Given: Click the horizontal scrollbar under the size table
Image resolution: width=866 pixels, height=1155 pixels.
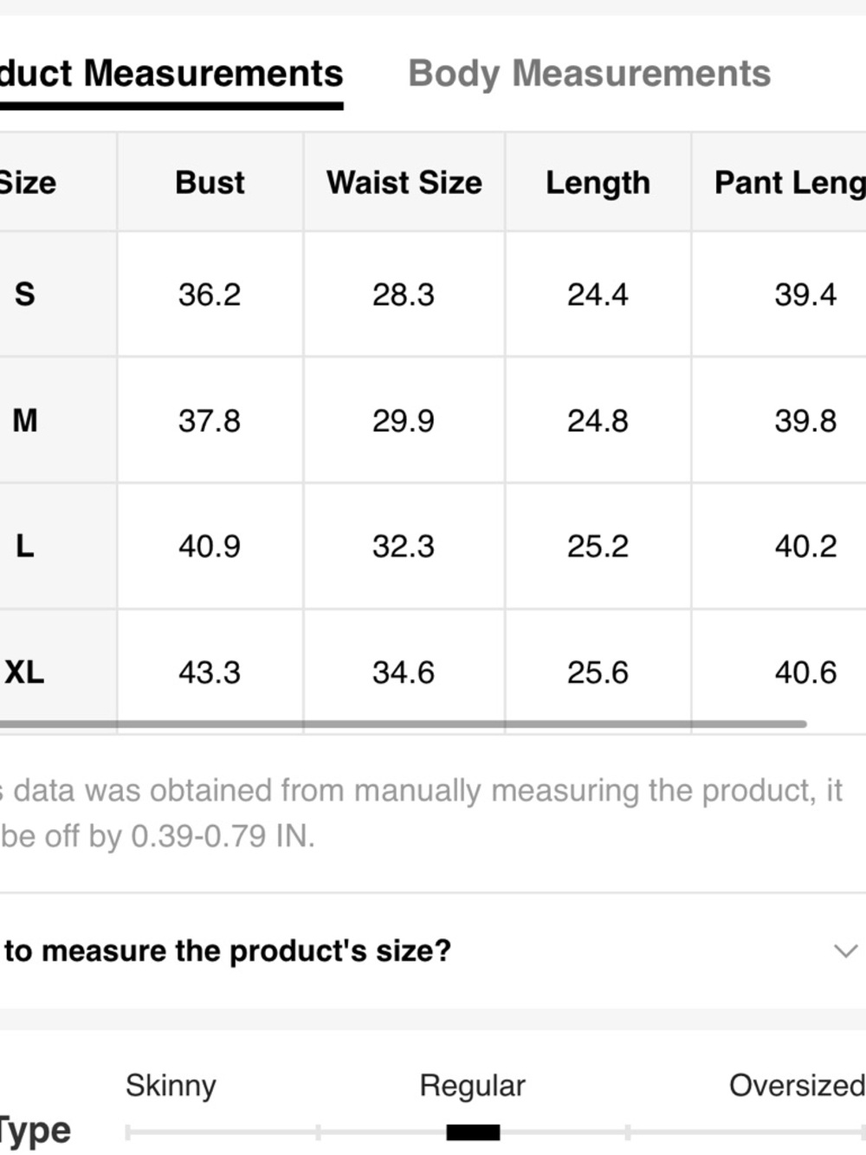Looking at the screenshot, I should [403, 723].
